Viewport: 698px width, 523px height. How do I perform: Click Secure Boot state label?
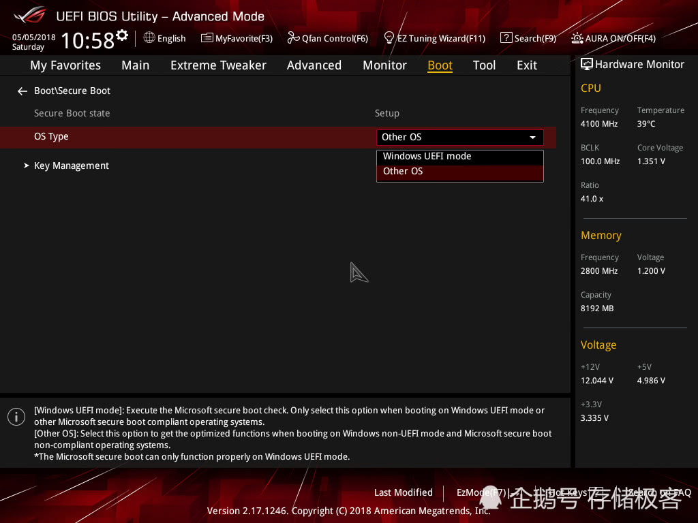pos(72,114)
